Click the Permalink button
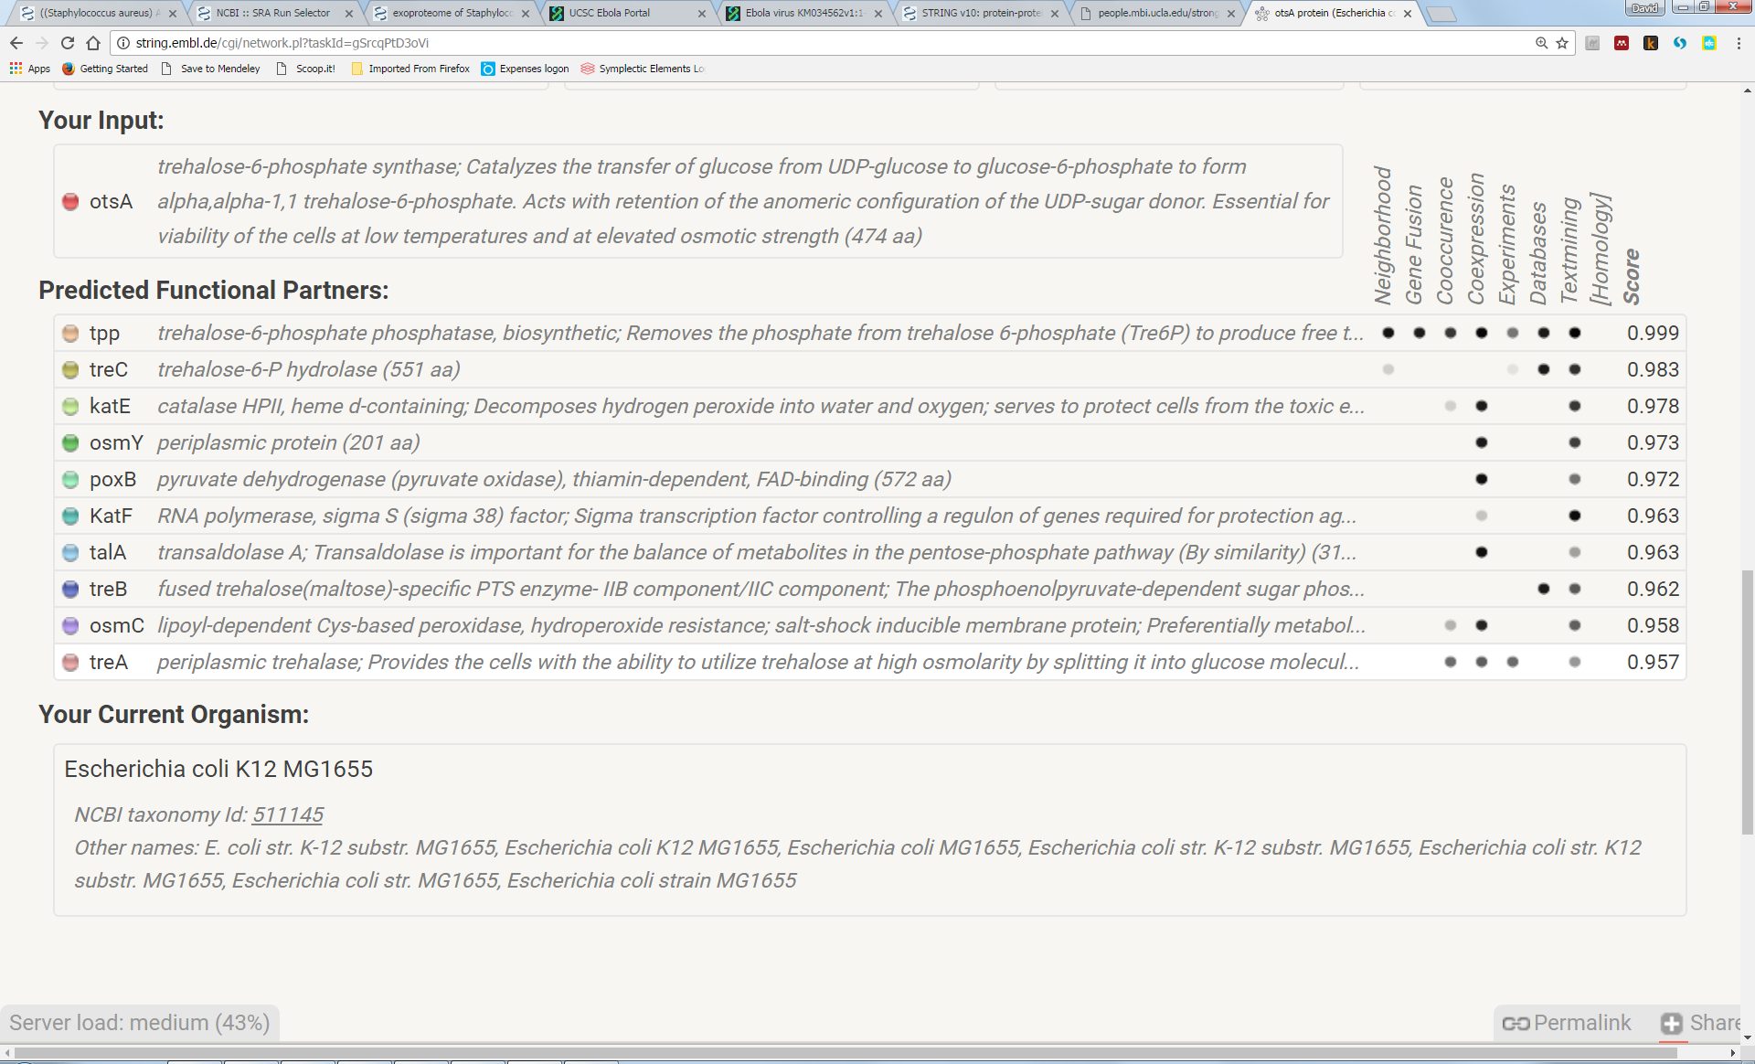The image size is (1755, 1064). tap(1568, 1023)
